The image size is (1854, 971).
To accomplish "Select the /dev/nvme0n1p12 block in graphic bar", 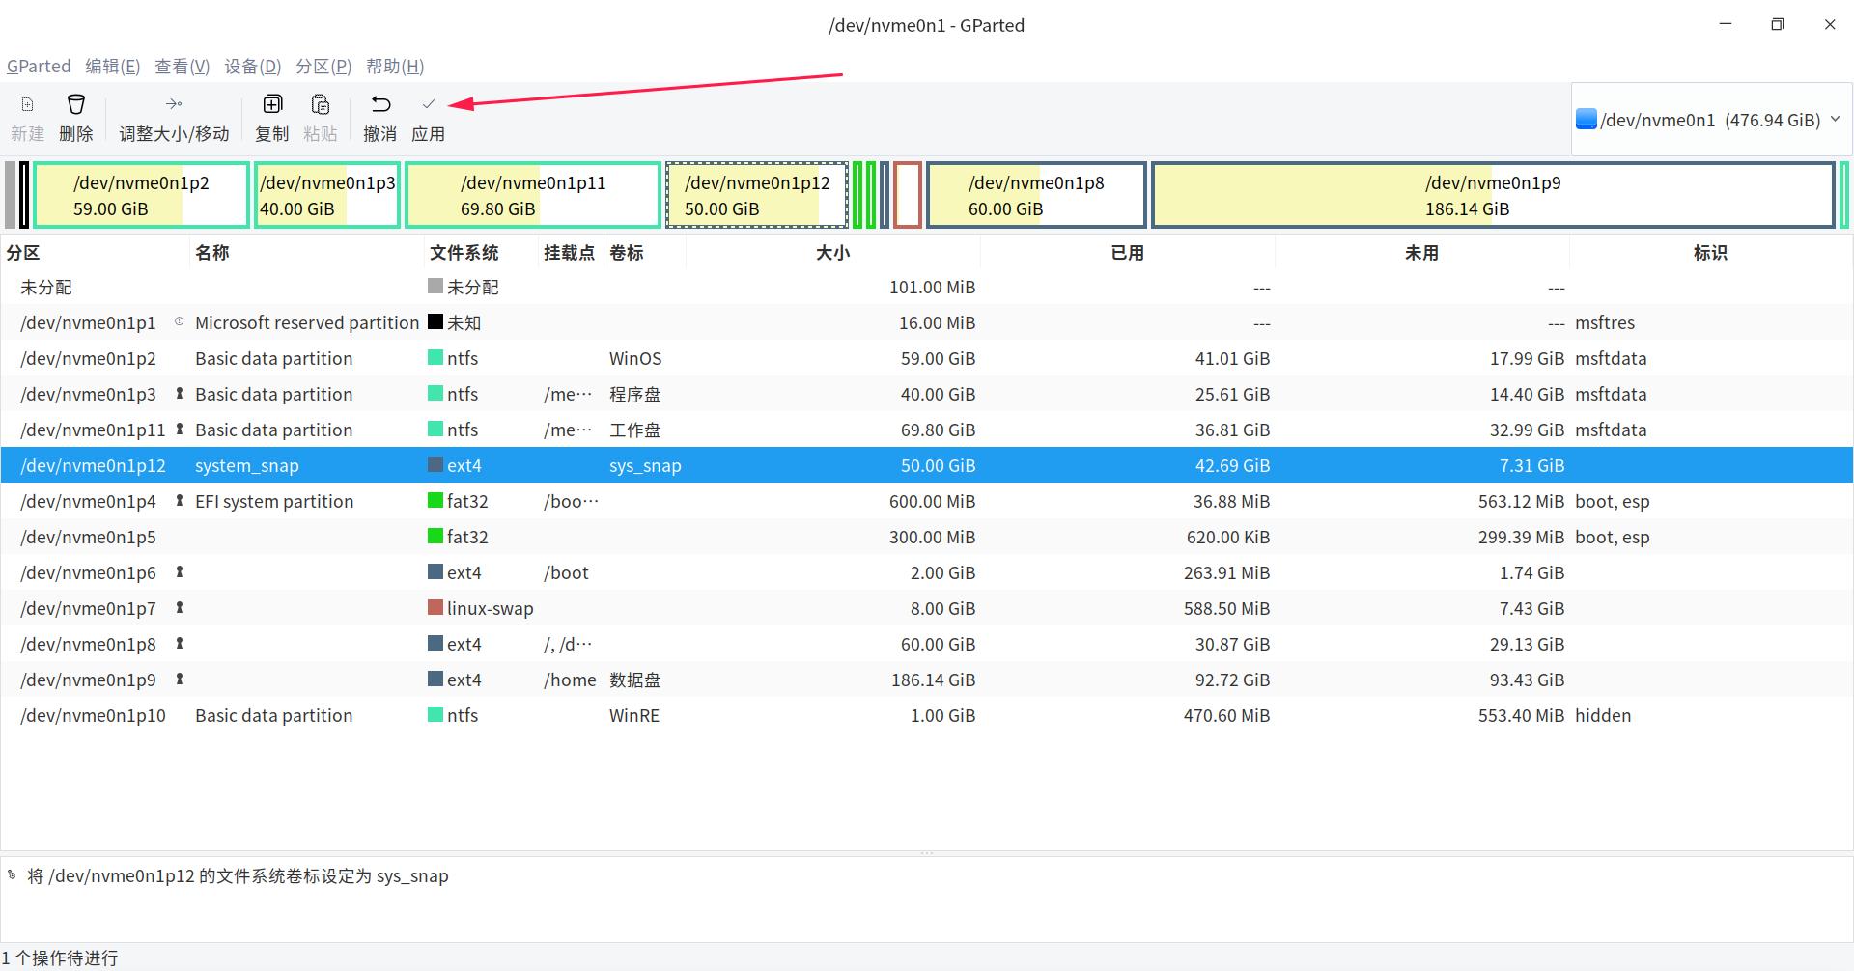I will (756, 194).
